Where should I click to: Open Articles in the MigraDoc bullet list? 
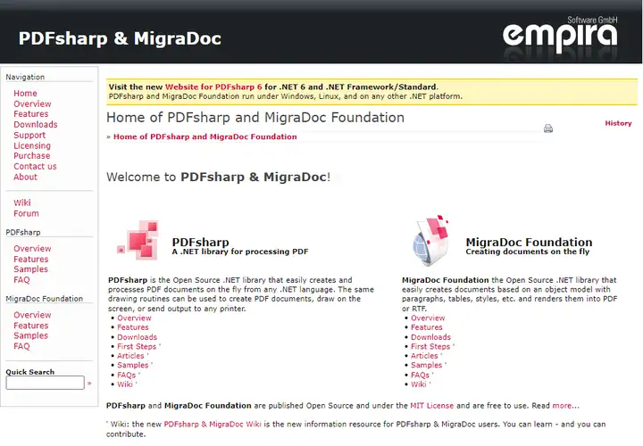(x=424, y=356)
